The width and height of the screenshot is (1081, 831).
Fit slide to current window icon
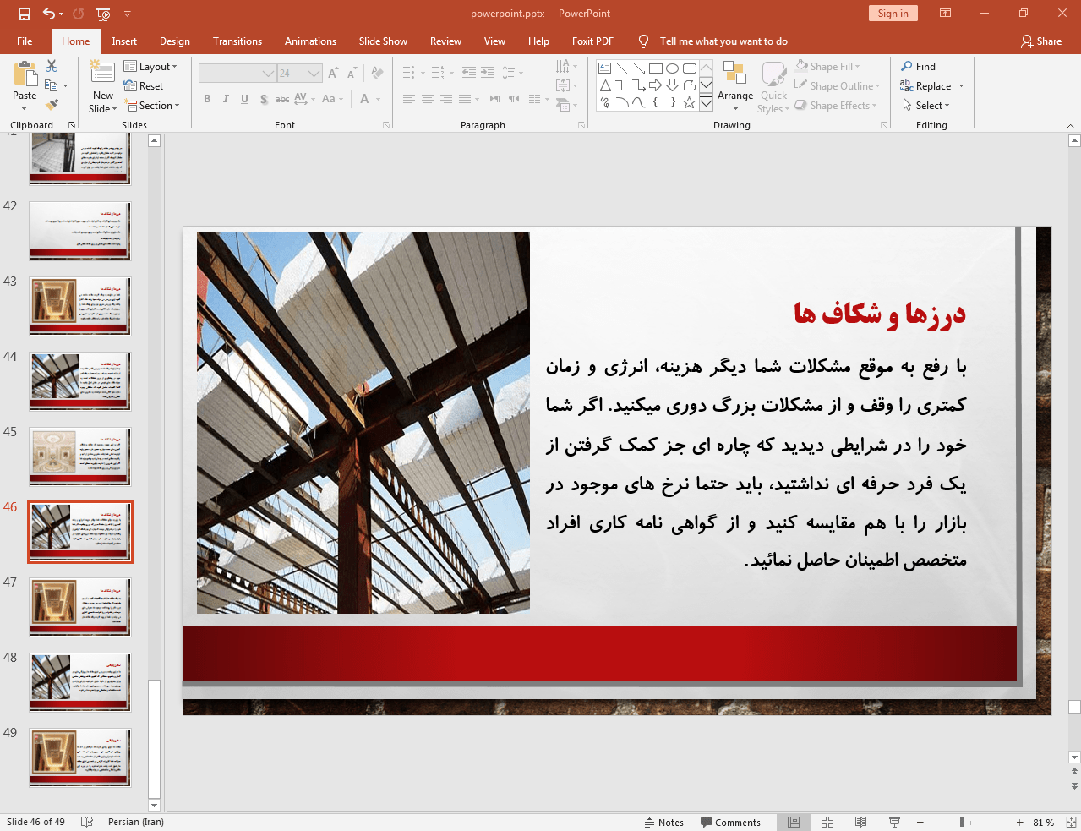(1071, 822)
